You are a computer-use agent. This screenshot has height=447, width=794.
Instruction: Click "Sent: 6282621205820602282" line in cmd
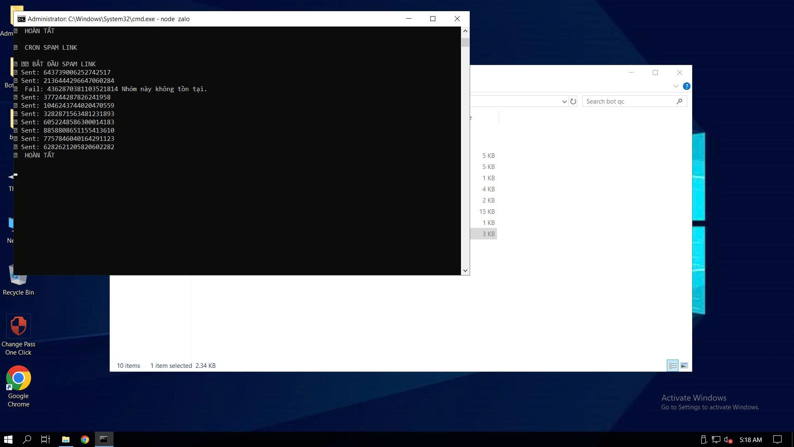coord(64,147)
